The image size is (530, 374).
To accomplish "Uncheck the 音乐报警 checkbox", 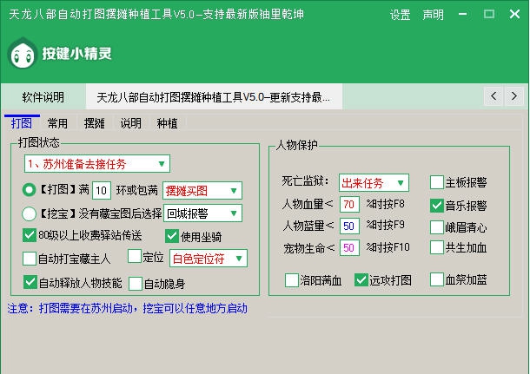I will tap(437, 206).
